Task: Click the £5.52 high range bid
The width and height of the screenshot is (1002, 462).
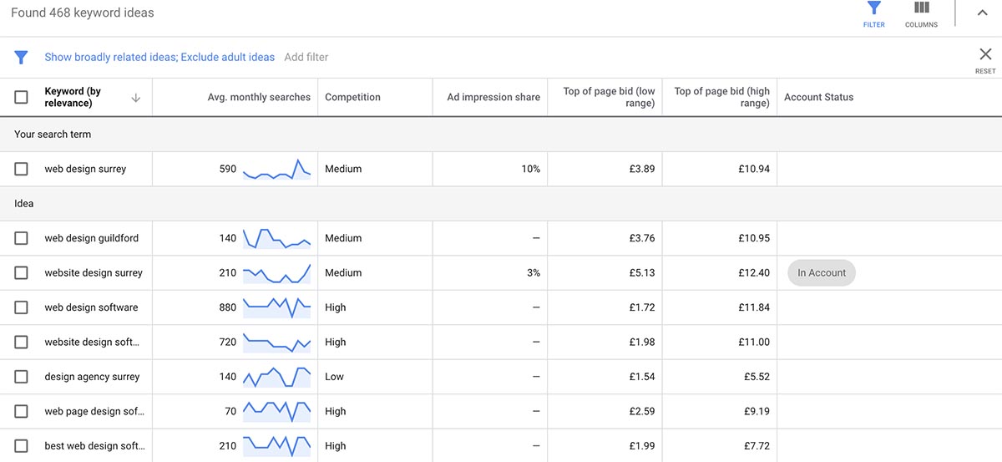Action: tap(757, 377)
